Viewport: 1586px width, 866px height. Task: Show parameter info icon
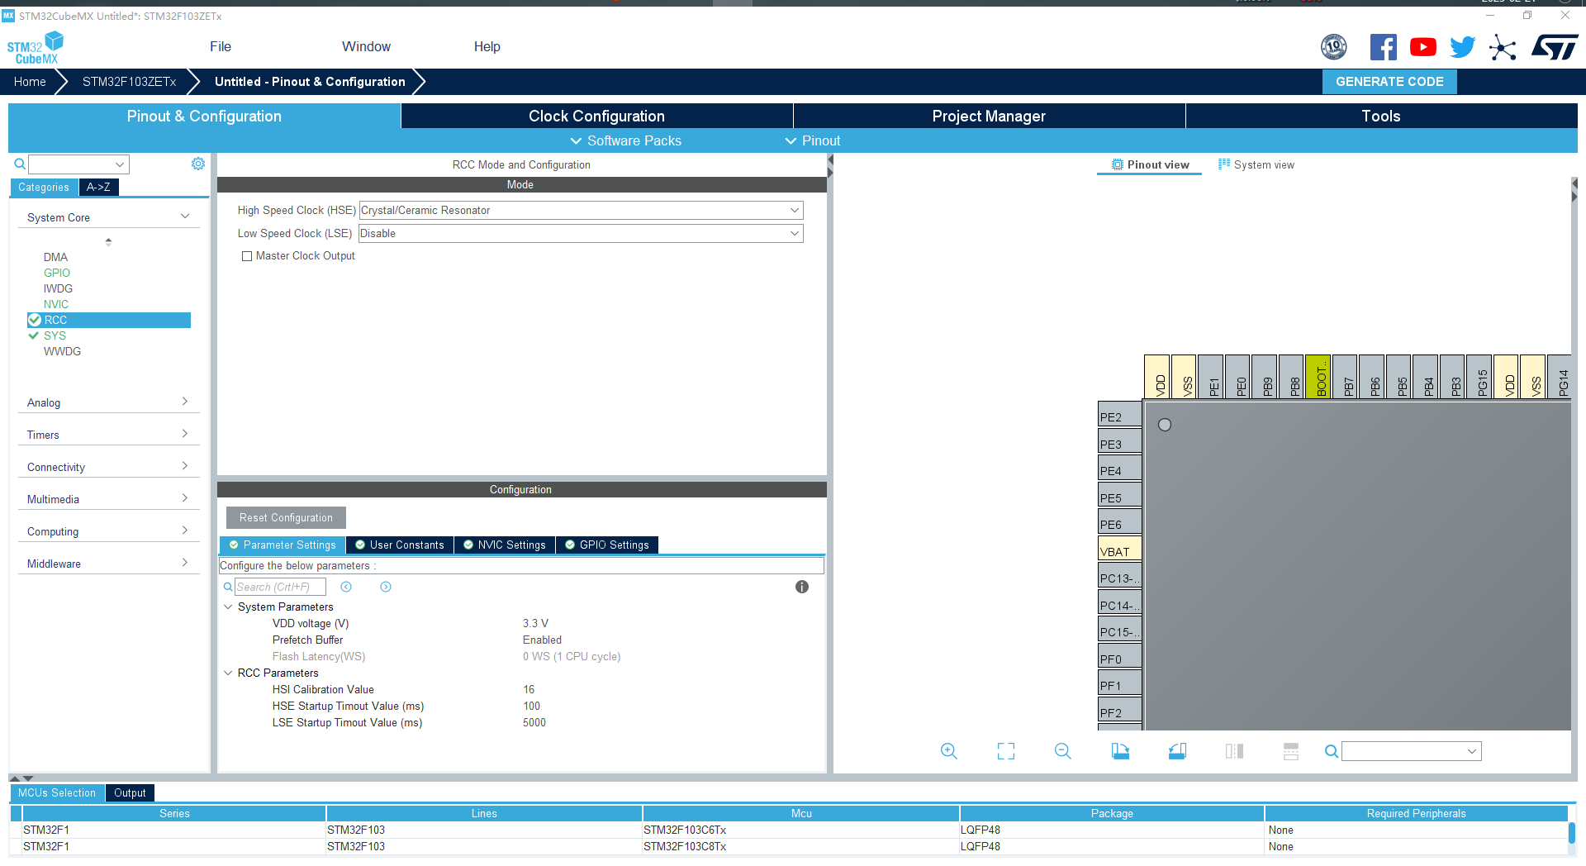(802, 587)
